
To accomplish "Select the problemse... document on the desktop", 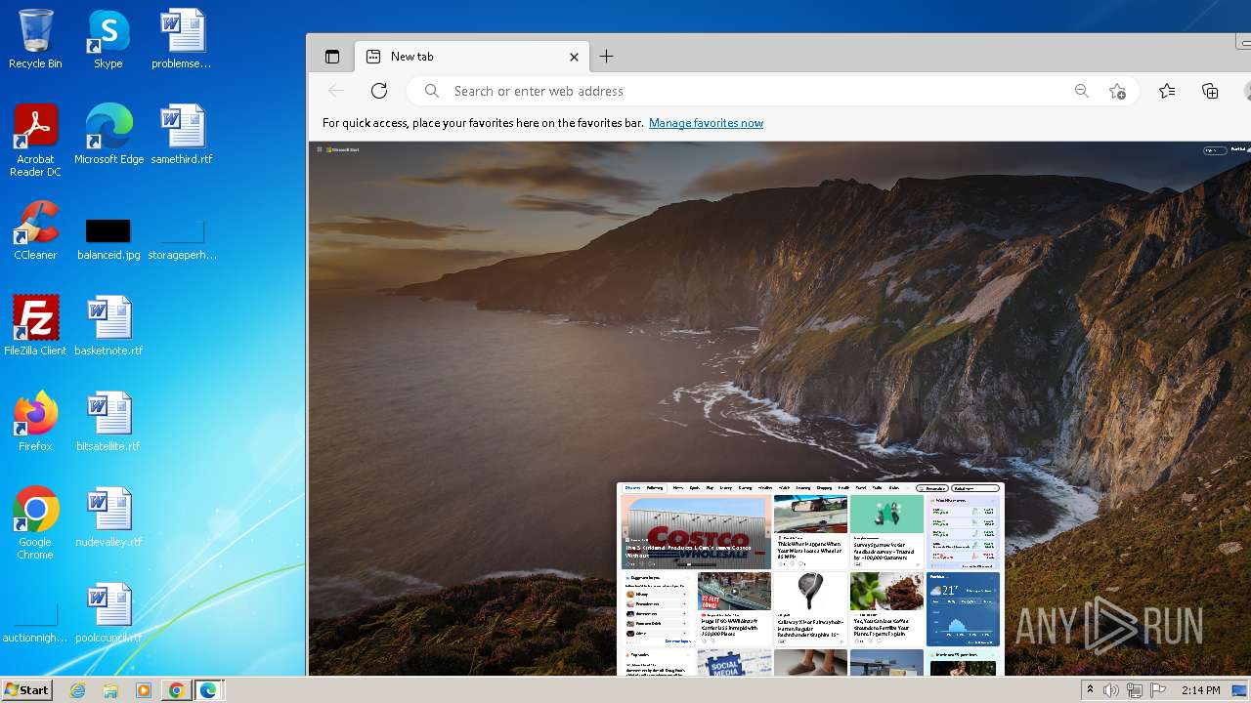I will point(182,39).
